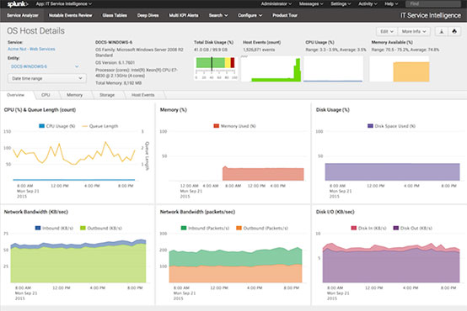
Task: Follow the Acme Nut - Web Services link
Action: 31,49
